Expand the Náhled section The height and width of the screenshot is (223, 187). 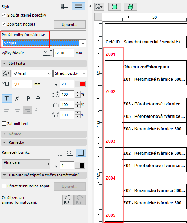[x=44, y=134]
